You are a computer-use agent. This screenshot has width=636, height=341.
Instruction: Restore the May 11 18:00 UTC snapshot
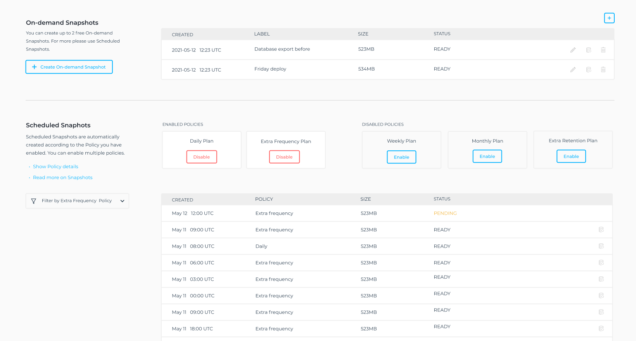tap(601, 329)
